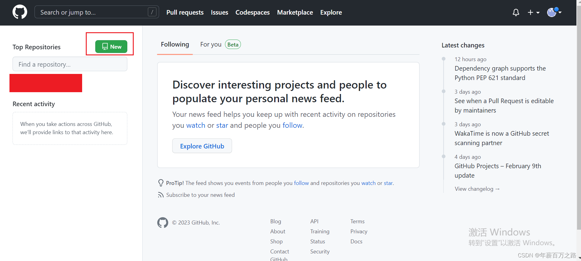Image resolution: width=581 pixels, height=261 pixels.
Task: Open the Privacy footer link
Action: pyautogui.click(x=359, y=231)
